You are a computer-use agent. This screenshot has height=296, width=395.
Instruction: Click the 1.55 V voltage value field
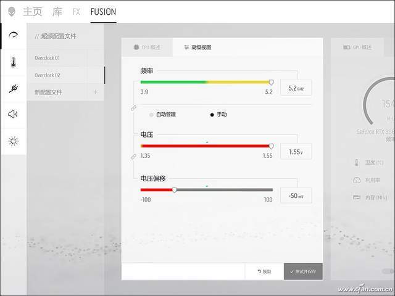pos(296,152)
